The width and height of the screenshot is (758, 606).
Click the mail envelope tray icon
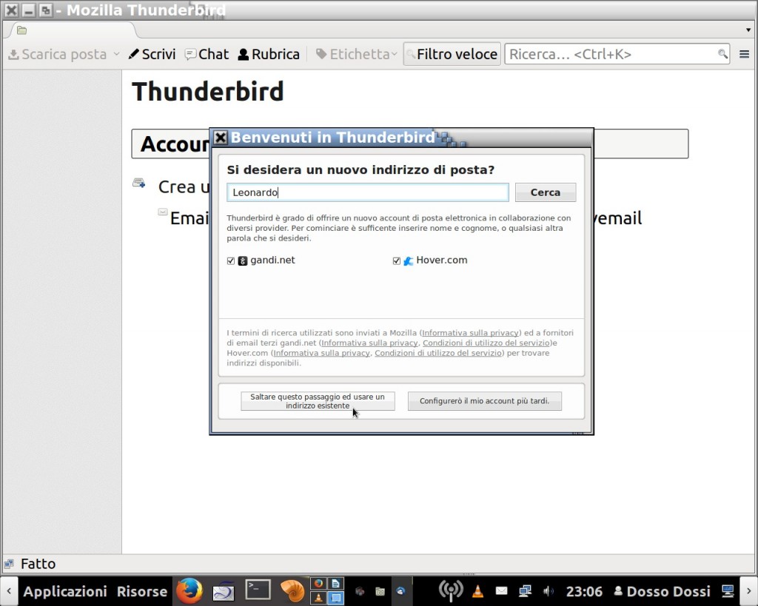tap(501, 590)
